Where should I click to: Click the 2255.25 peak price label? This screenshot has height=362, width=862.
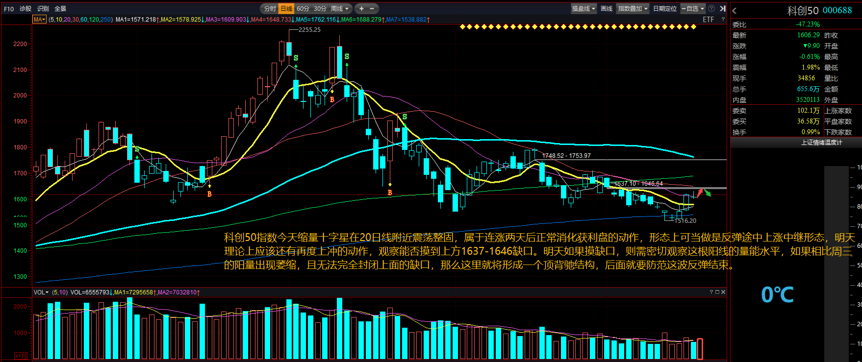[x=309, y=30]
